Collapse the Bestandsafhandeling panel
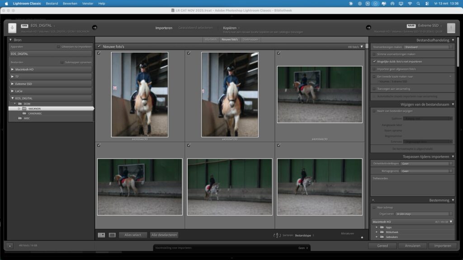 (452, 40)
